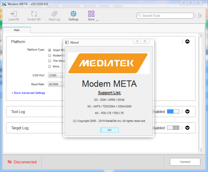Click OK in the About dialog
The height and width of the screenshot is (172, 208).
tap(109, 130)
